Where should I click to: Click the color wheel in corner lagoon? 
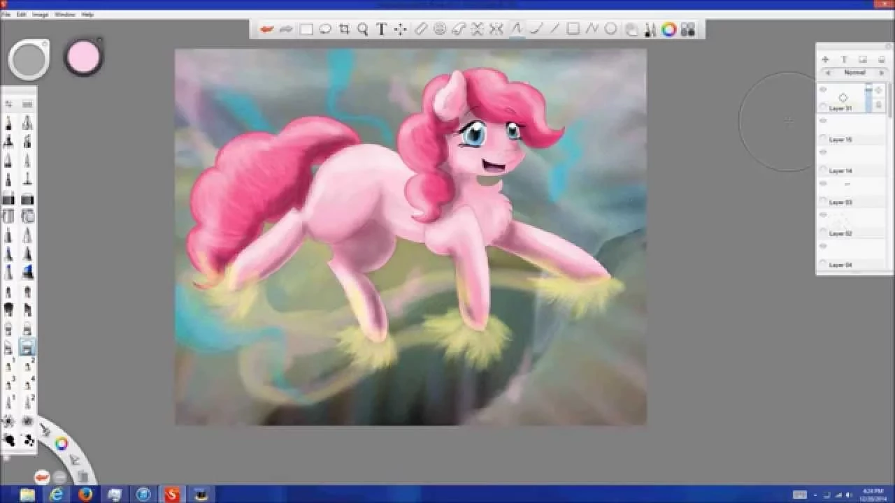coord(62,443)
